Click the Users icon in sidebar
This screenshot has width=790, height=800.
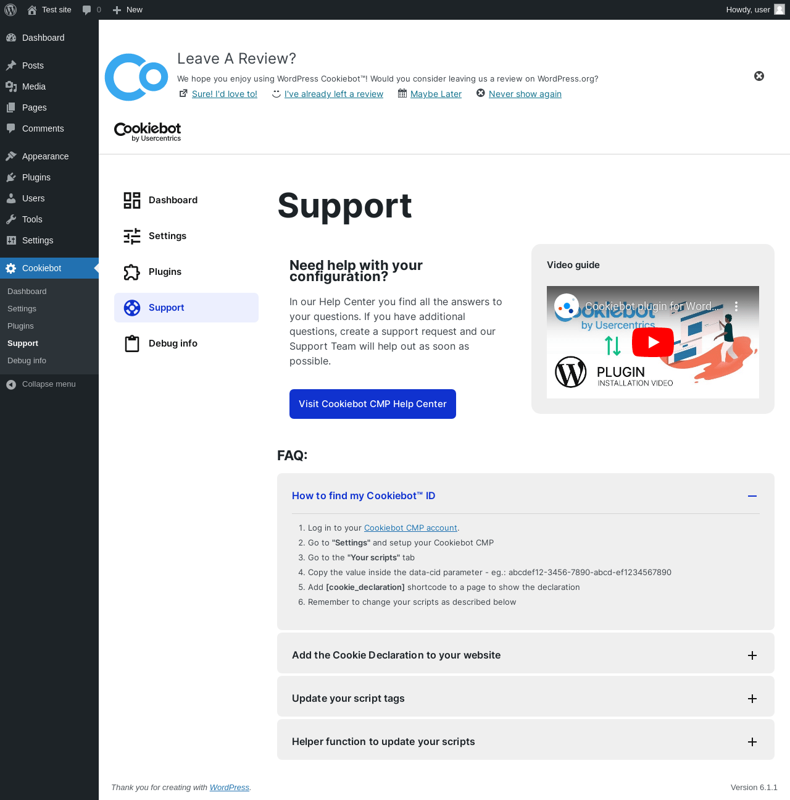[11, 198]
